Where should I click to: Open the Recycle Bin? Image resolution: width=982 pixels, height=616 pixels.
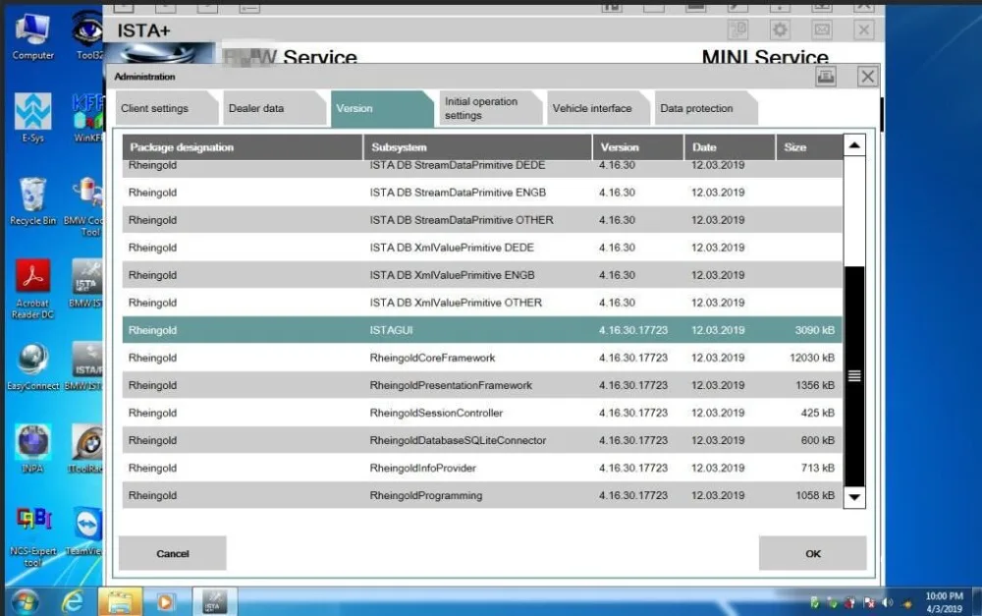click(x=32, y=201)
